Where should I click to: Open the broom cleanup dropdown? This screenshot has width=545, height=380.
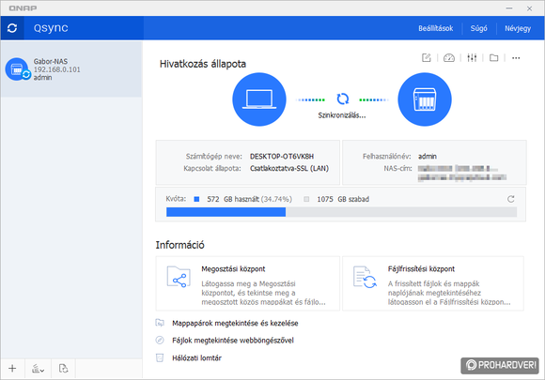coord(38,369)
